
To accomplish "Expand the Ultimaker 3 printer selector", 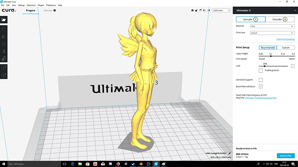I will point(265,11).
